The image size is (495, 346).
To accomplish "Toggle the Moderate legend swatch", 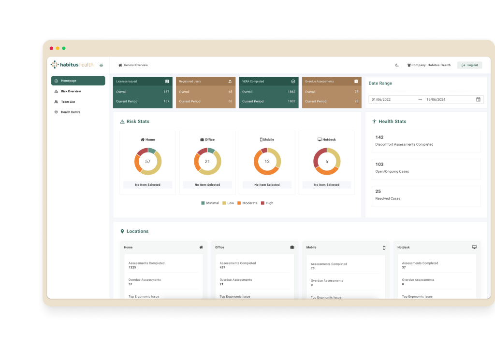I will click(239, 203).
